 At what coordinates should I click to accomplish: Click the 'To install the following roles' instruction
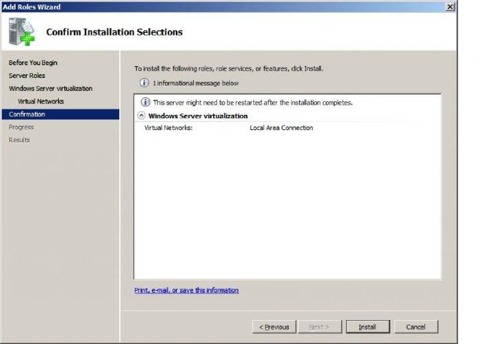point(229,68)
